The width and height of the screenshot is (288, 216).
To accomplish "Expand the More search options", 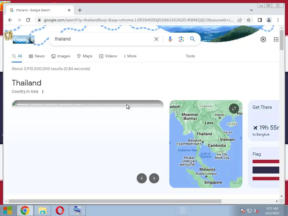I will coord(130,56).
